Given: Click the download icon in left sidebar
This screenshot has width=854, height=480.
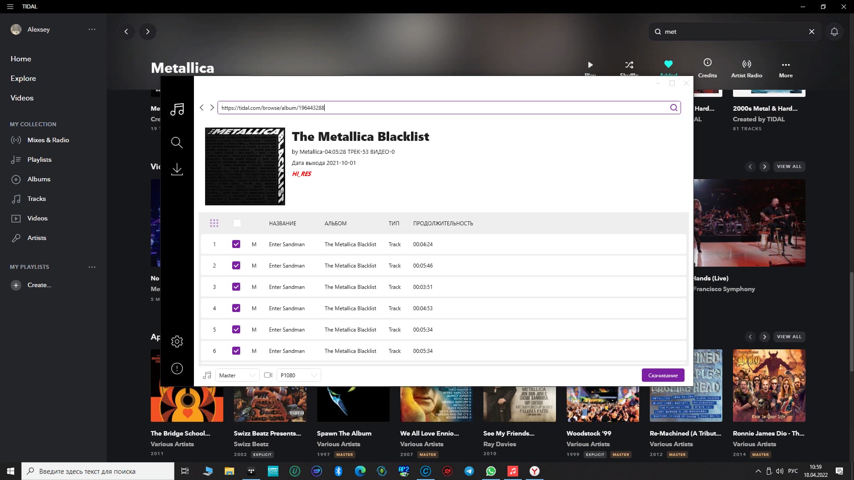Looking at the screenshot, I should pyautogui.click(x=177, y=169).
